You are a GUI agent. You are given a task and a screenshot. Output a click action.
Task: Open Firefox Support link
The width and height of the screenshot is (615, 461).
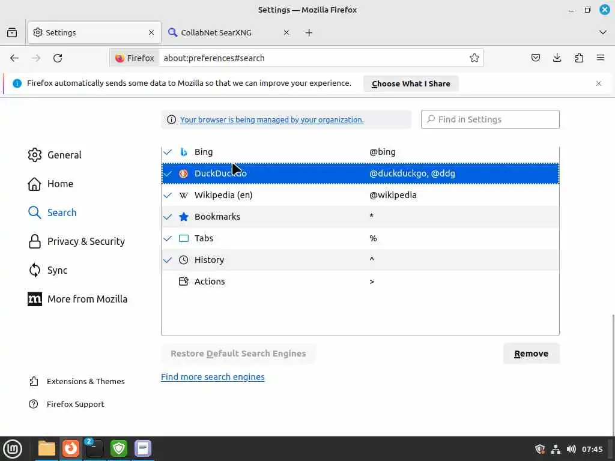pos(66,404)
